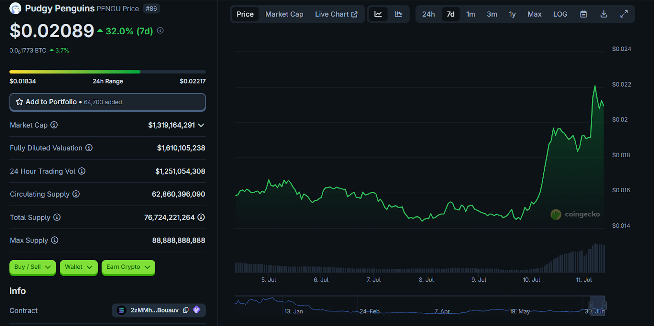Viewport: 654px width, 326px height.
Task: Show Circulating Supply info icon
Action: tap(76, 194)
